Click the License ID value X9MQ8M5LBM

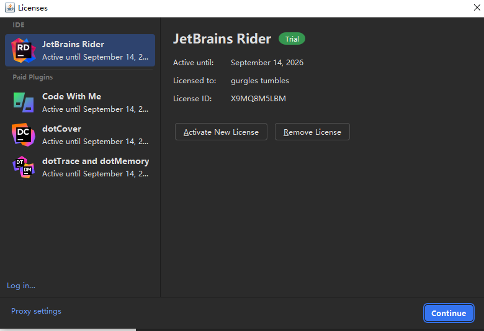point(258,99)
